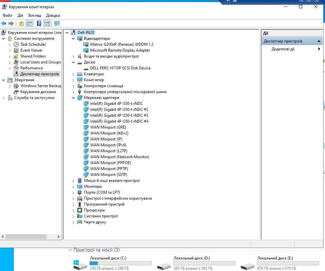Expand Порти (COM та LPT)

tap(73, 192)
